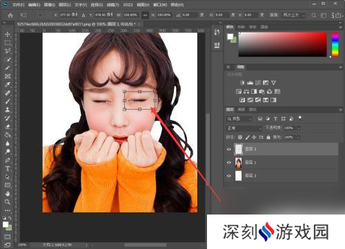Screen dimensions: 345x249
Task: Toggle lock image pixels brush icon
Action: pyautogui.click(x=247, y=137)
